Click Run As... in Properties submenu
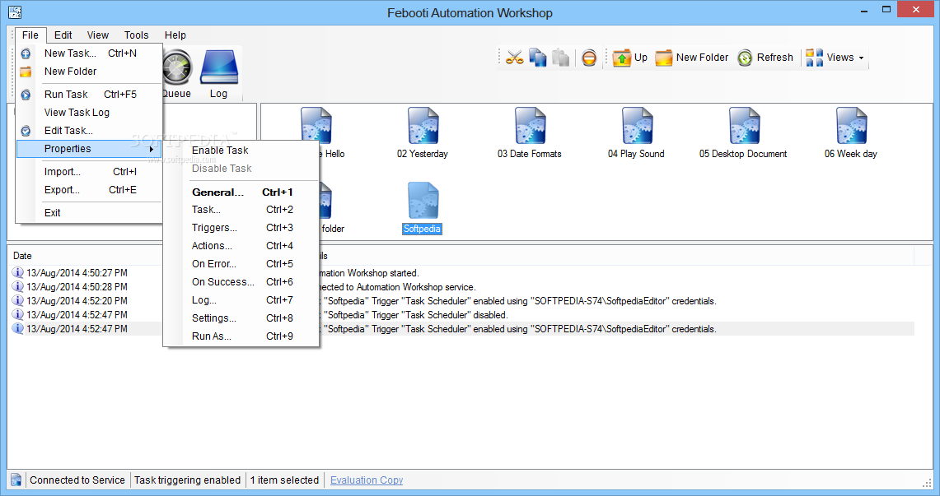The image size is (940, 496). [x=241, y=336]
